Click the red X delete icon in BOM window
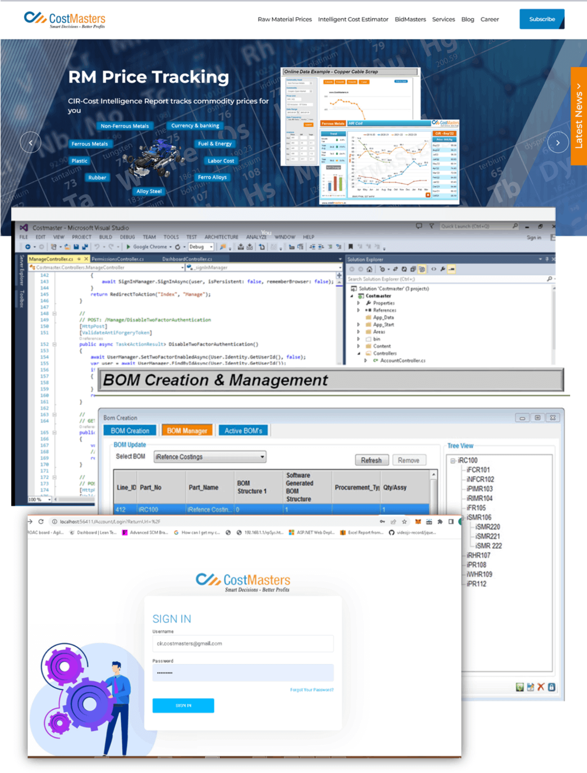The width and height of the screenshot is (587, 773). pyautogui.click(x=541, y=687)
